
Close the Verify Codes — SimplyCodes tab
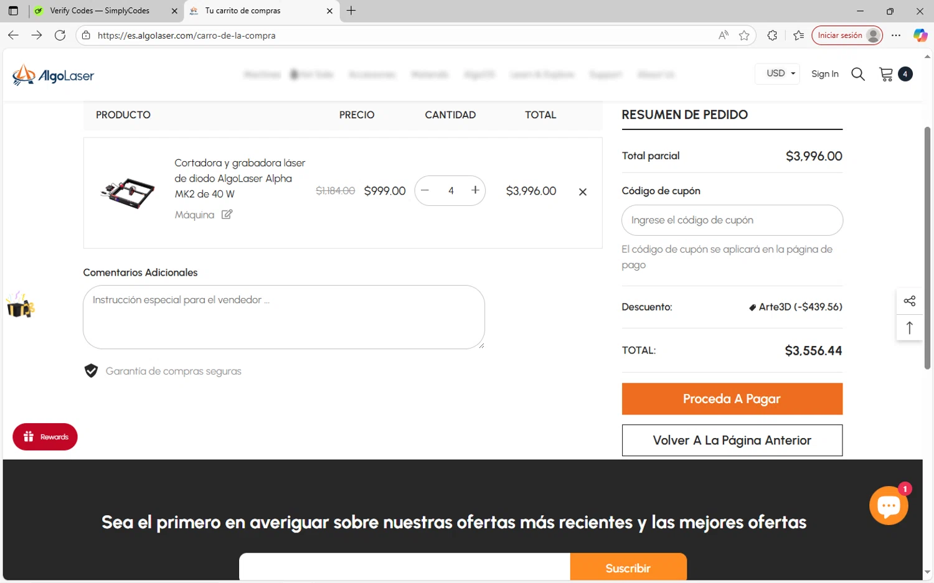(174, 11)
